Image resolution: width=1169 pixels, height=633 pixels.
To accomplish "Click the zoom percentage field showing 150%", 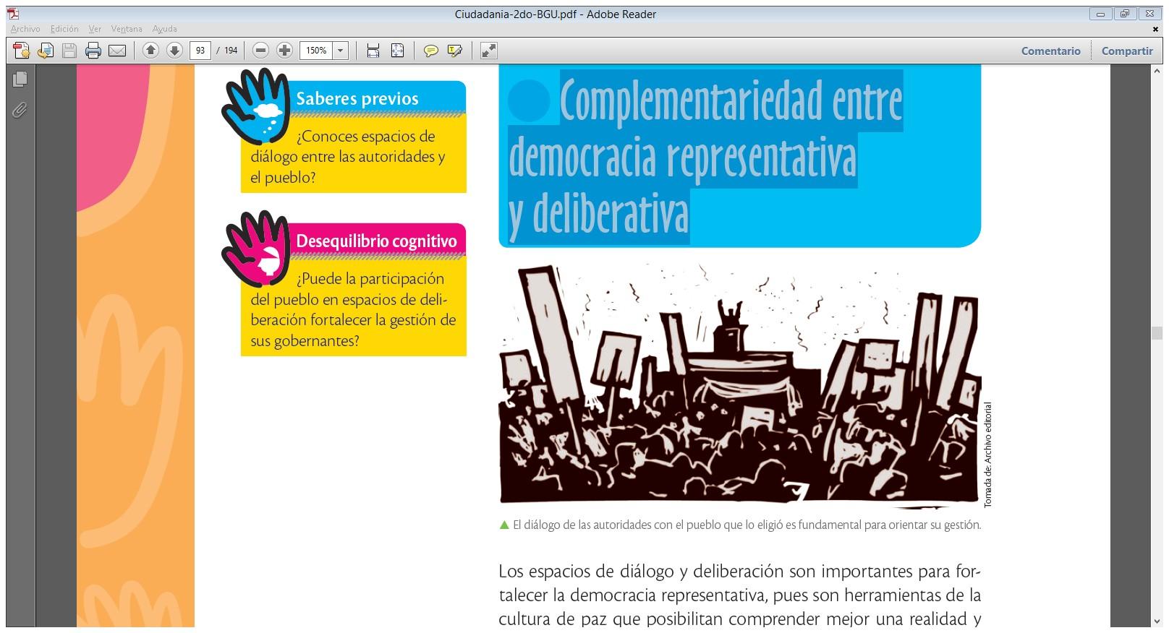I will 316,51.
